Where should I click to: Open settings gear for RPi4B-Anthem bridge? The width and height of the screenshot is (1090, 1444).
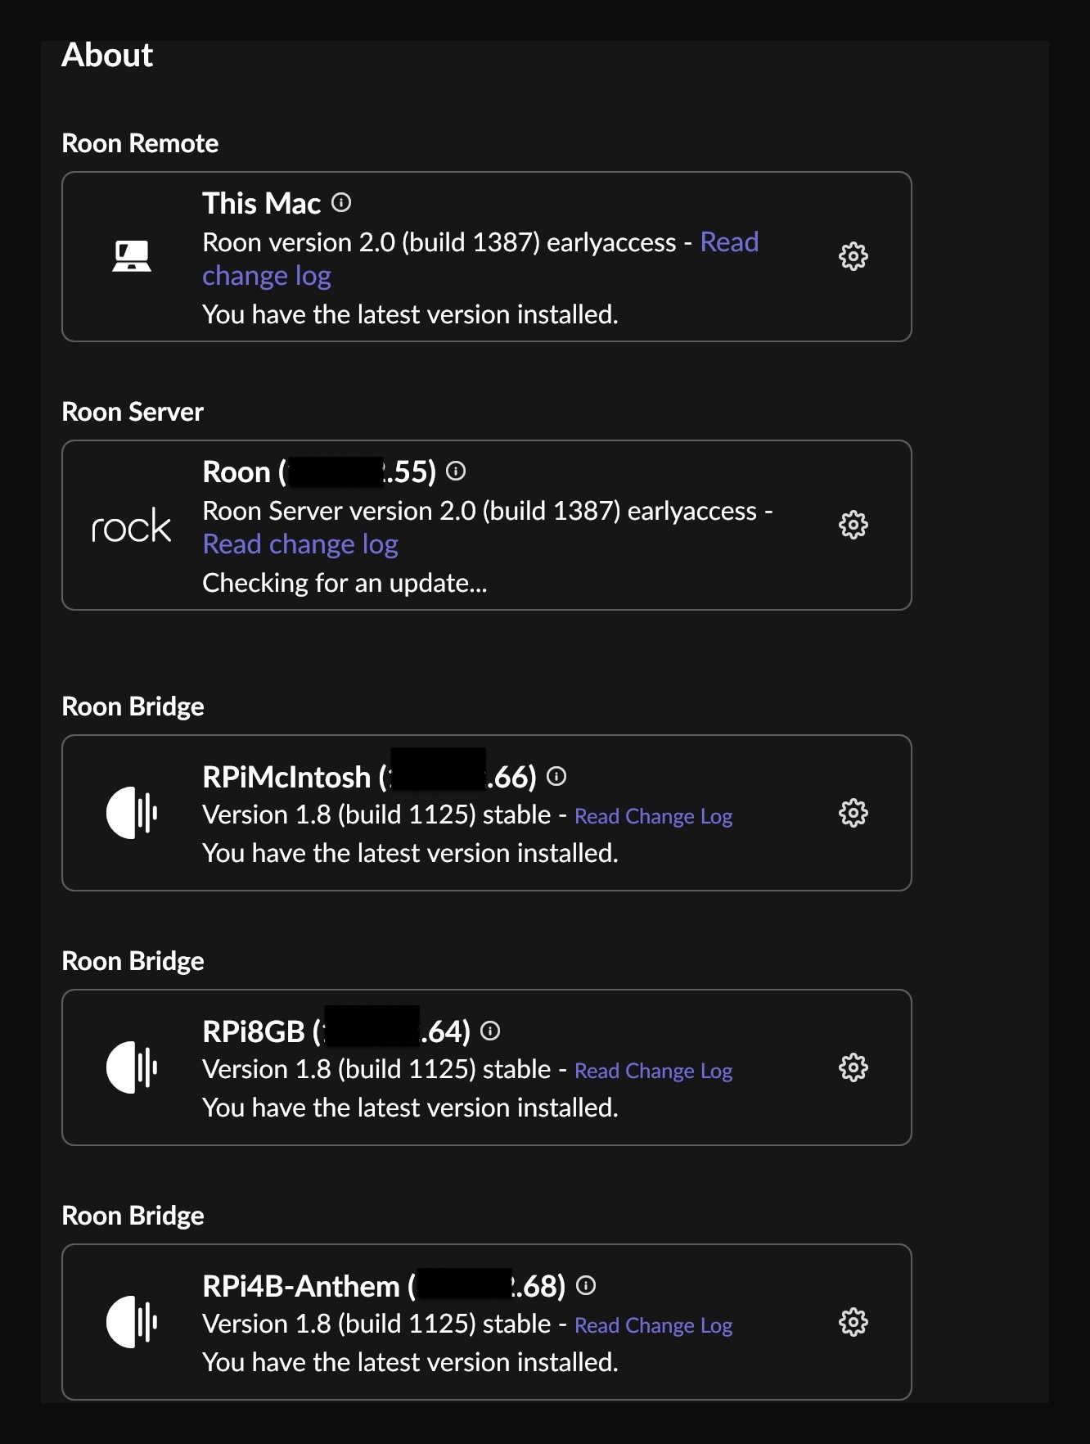pos(853,1322)
